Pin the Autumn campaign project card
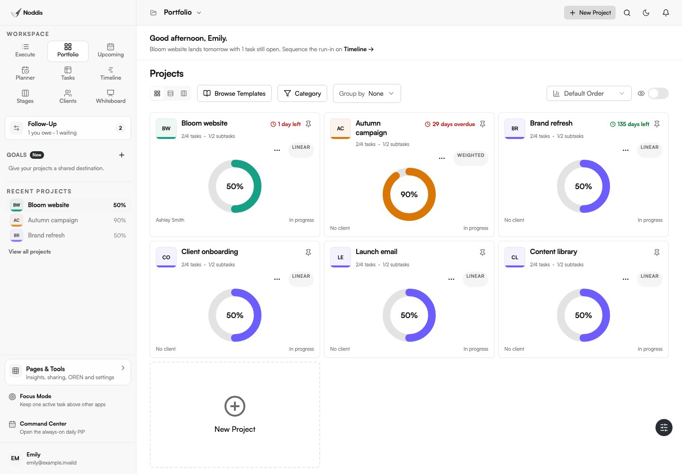The image size is (682, 474). pos(483,124)
